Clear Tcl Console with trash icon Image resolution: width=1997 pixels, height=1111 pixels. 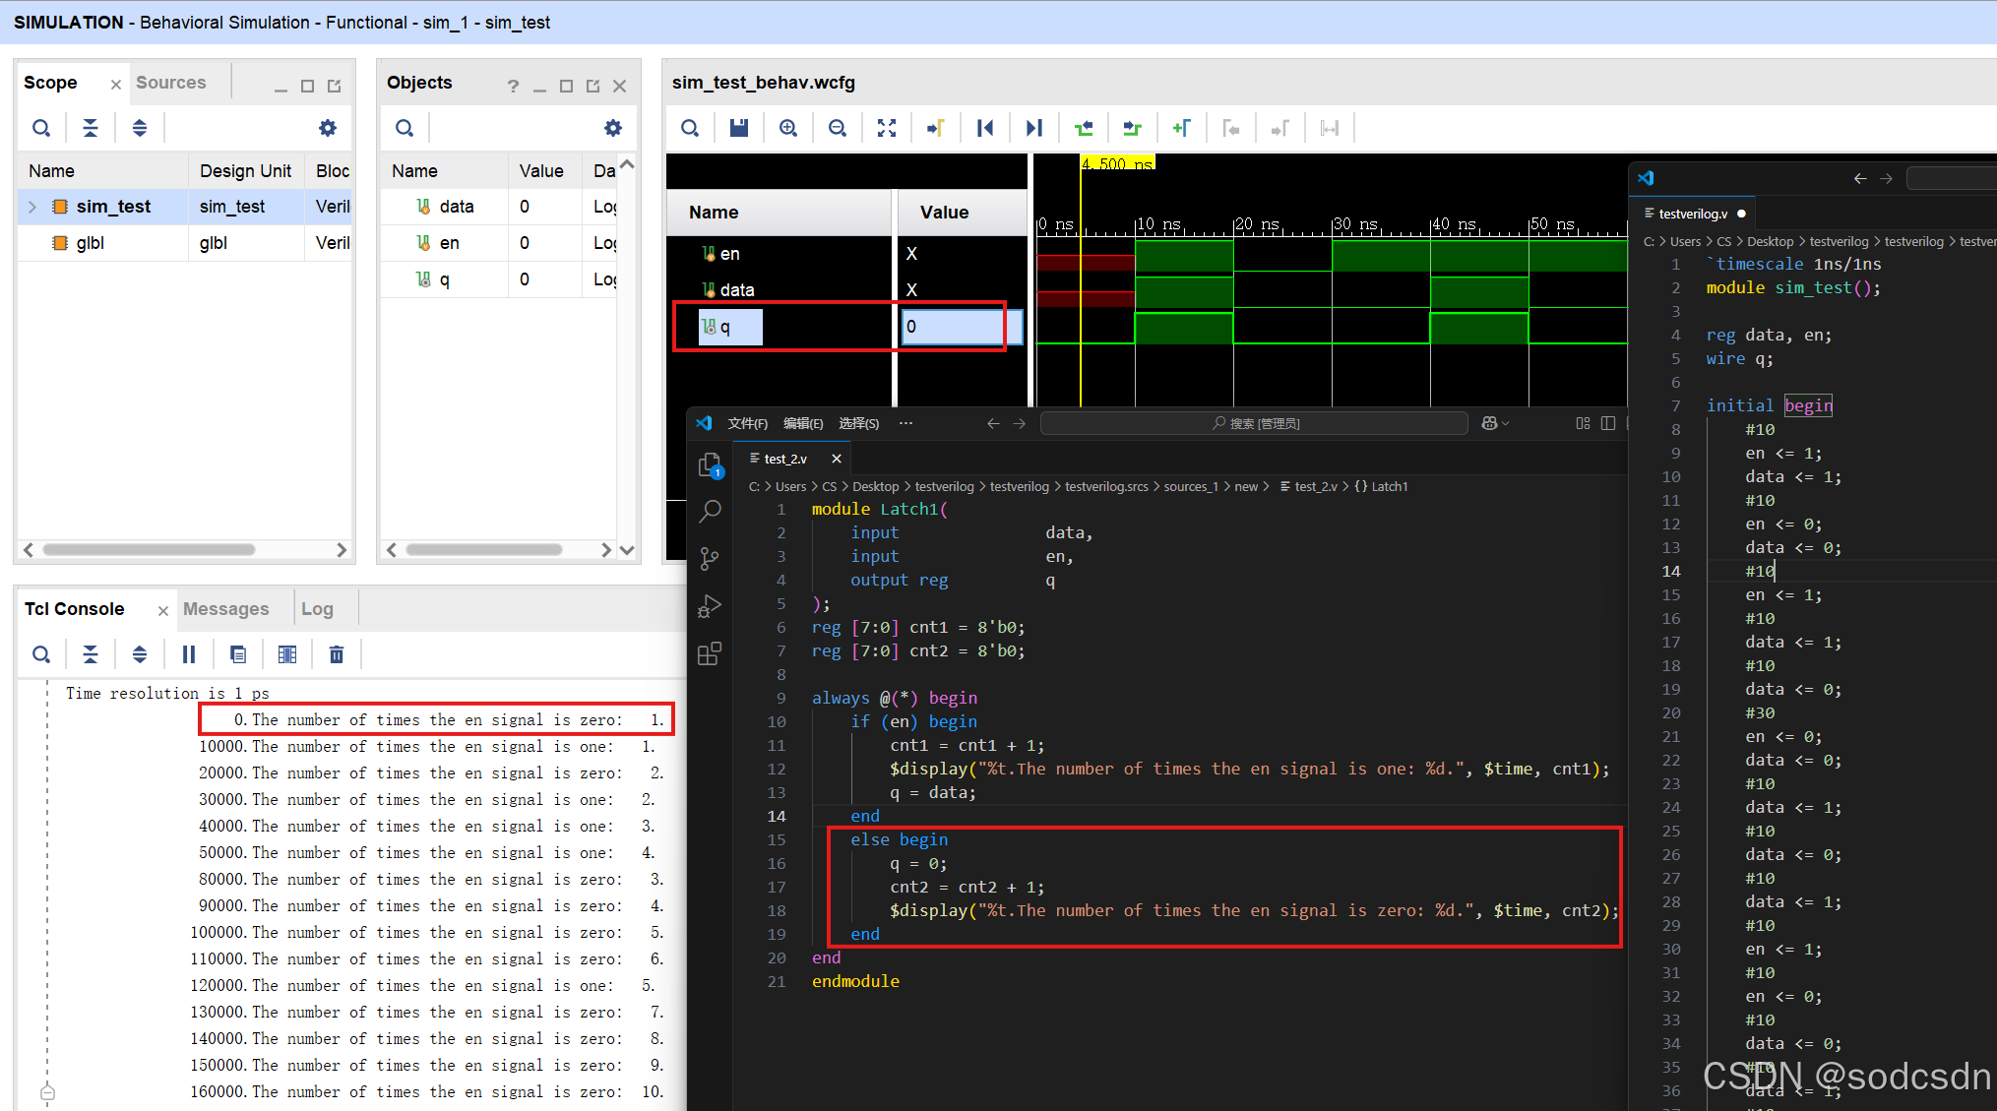click(337, 654)
